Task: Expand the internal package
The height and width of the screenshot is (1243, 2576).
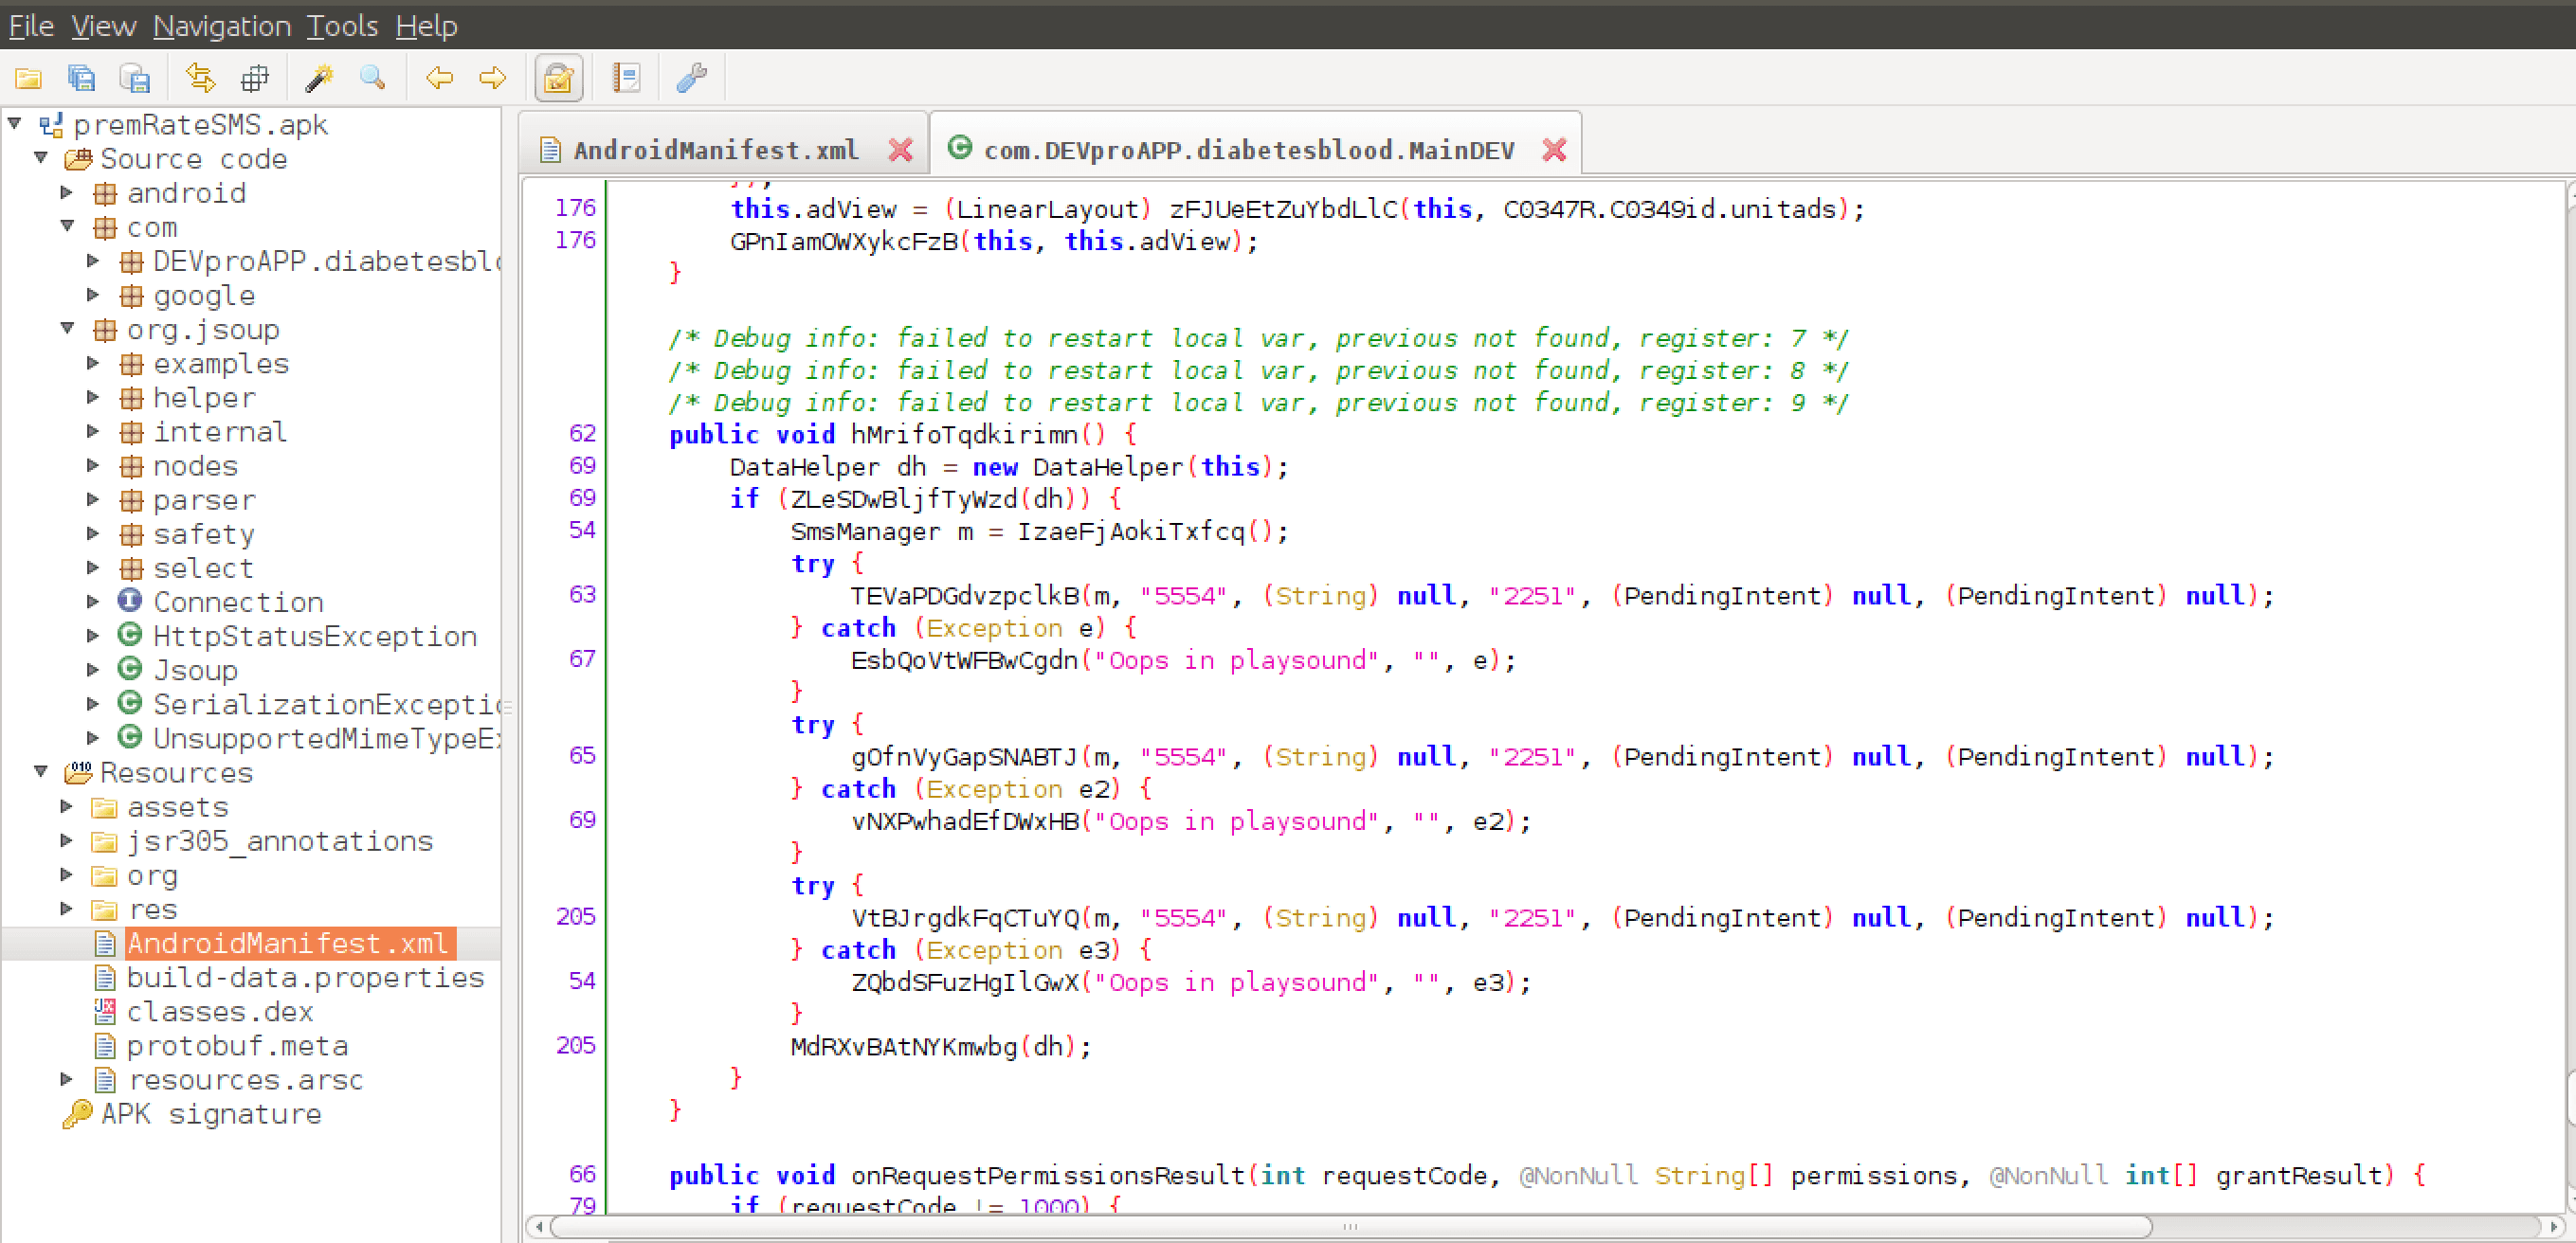Action: (x=93, y=430)
